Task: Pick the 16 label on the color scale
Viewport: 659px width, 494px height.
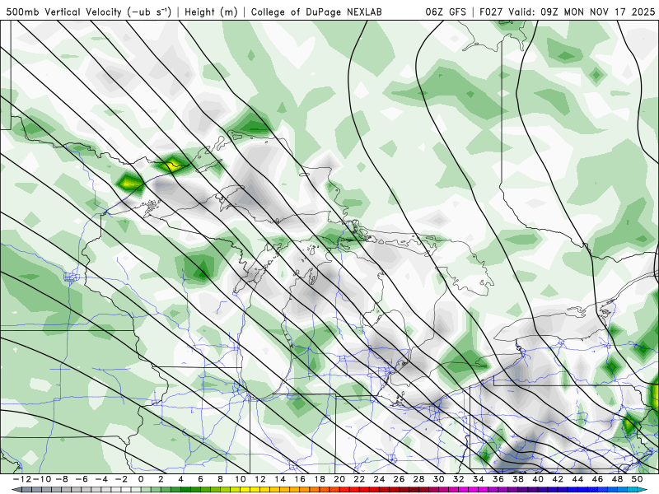Action: click(x=300, y=479)
